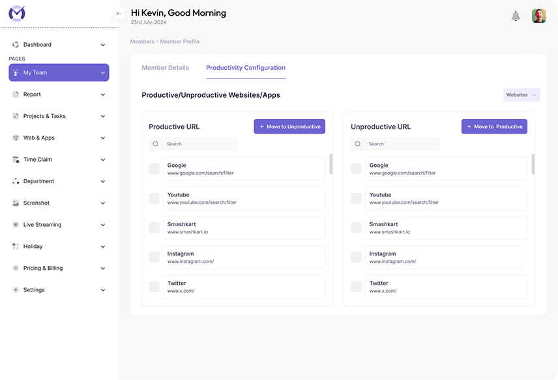
Task: Select the Live Streaming sidebar icon
Action: pos(16,225)
